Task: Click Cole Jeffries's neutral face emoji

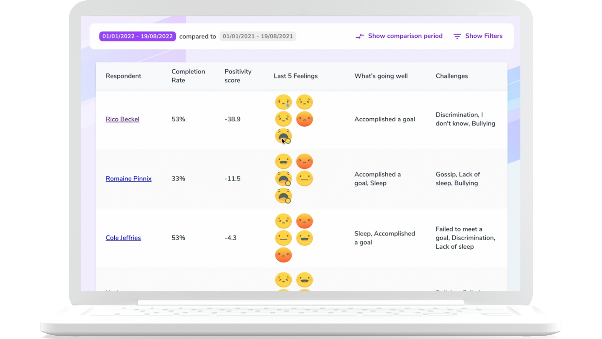Action: coord(283,238)
